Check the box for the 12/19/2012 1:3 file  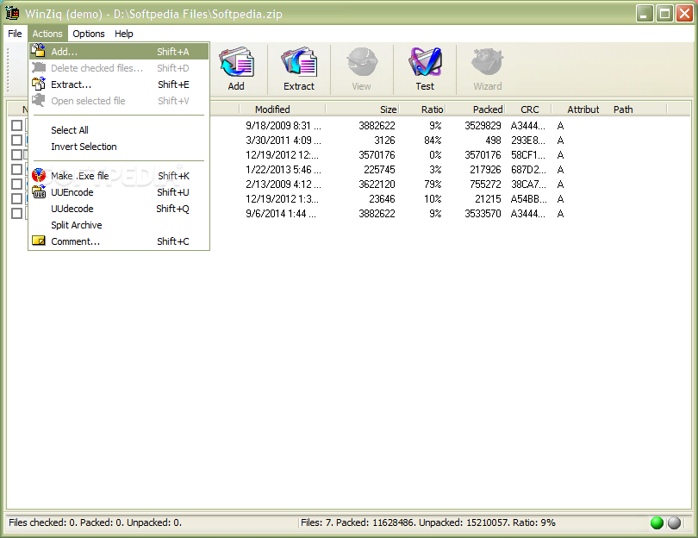[17, 199]
